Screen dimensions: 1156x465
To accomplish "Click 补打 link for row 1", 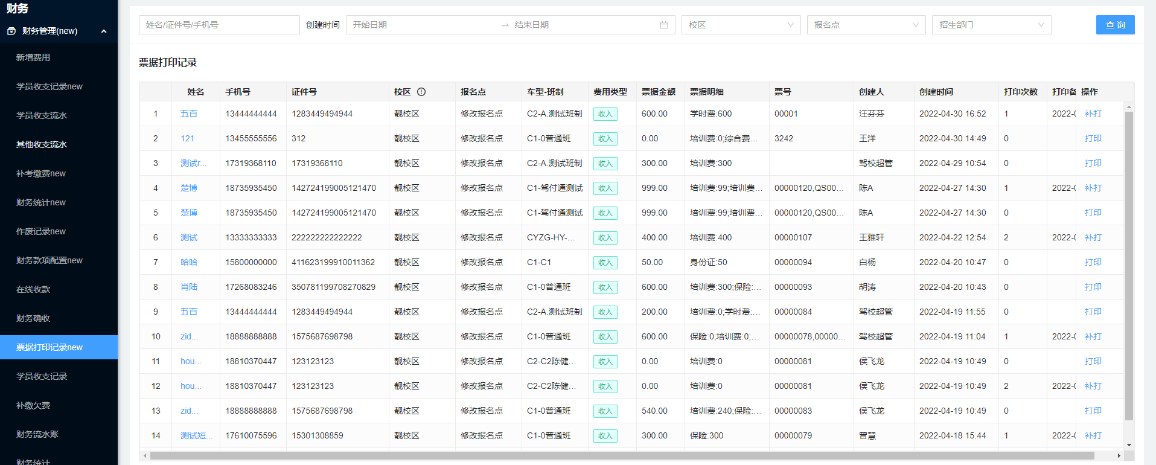I will [1093, 114].
